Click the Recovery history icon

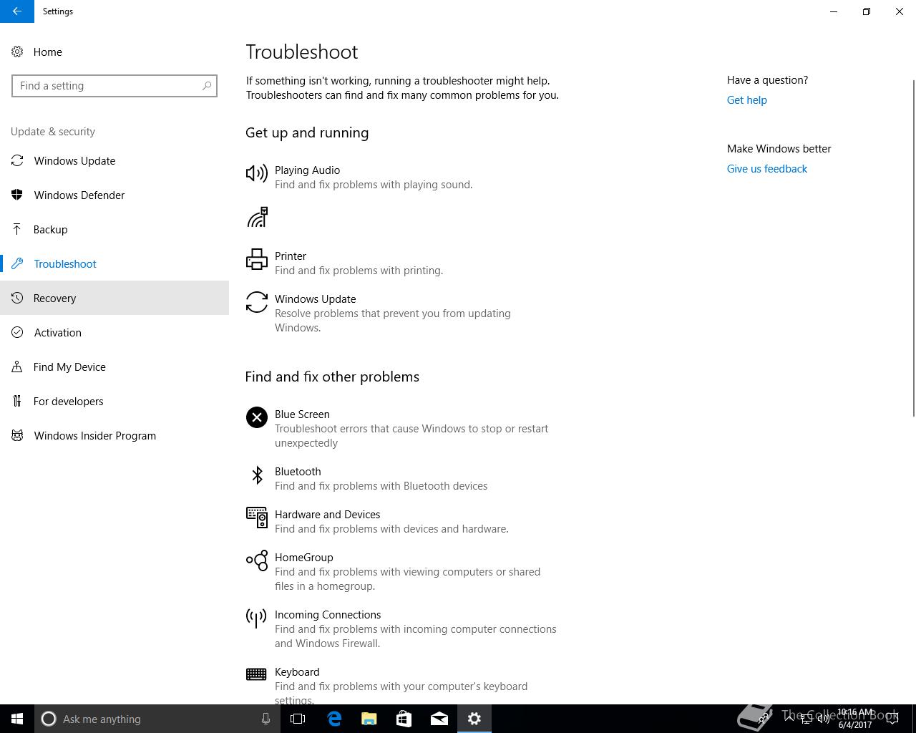(x=17, y=298)
